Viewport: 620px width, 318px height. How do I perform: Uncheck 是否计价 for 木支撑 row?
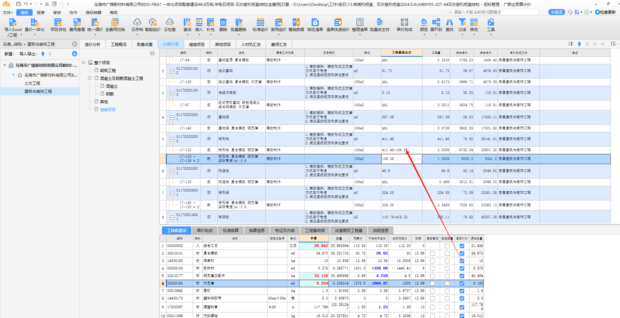(x=462, y=283)
